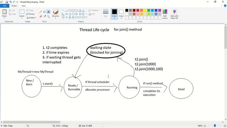Click Undo in quick access toolbar
The height and width of the screenshot is (128, 227).
coord(10,2)
